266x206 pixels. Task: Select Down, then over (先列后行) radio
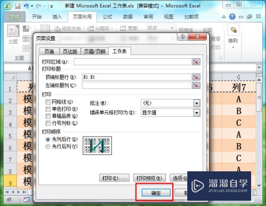(x=48, y=139)
